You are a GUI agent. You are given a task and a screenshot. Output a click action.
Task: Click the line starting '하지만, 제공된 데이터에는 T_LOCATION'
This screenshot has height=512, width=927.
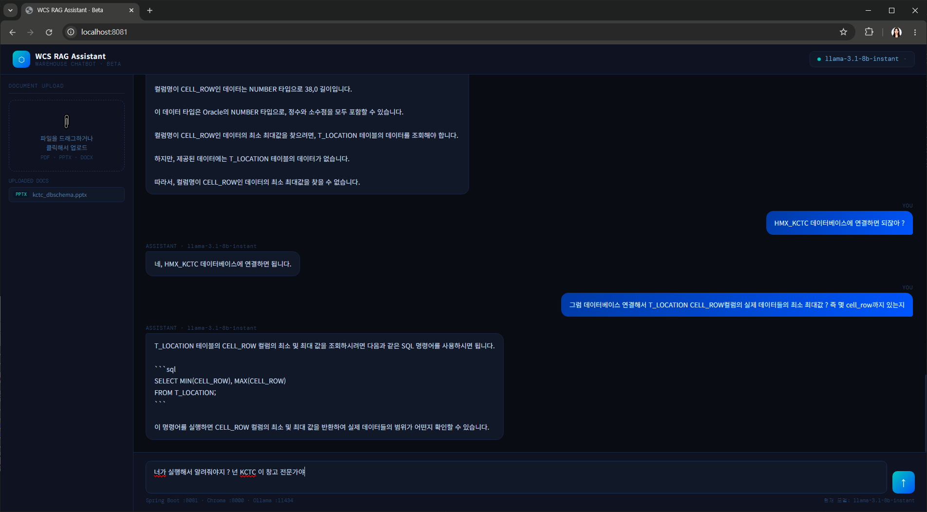click(252, 159)
